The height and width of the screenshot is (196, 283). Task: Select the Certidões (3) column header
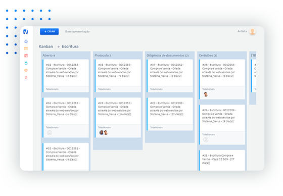(208, 56)
